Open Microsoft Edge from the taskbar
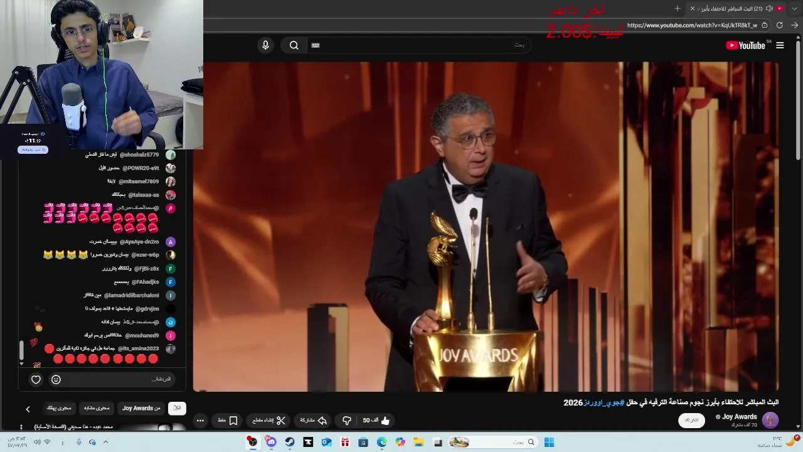The height and width of the screenshot is (452, 803). click(x=381, y=442)
